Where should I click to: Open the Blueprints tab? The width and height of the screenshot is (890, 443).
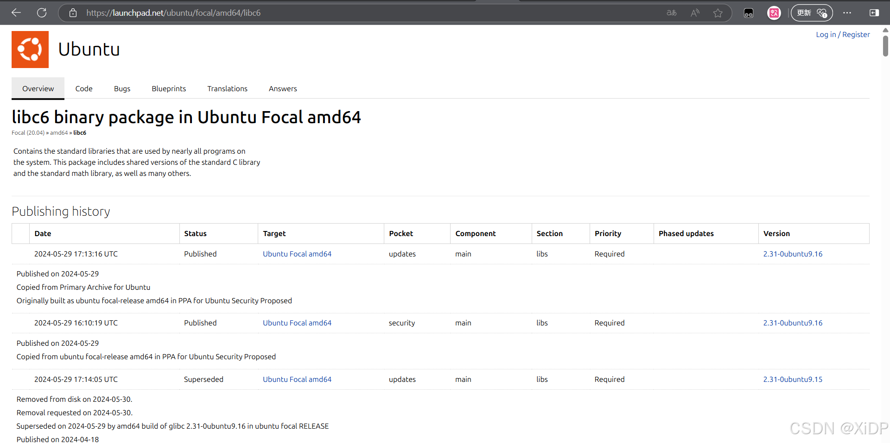169,88
